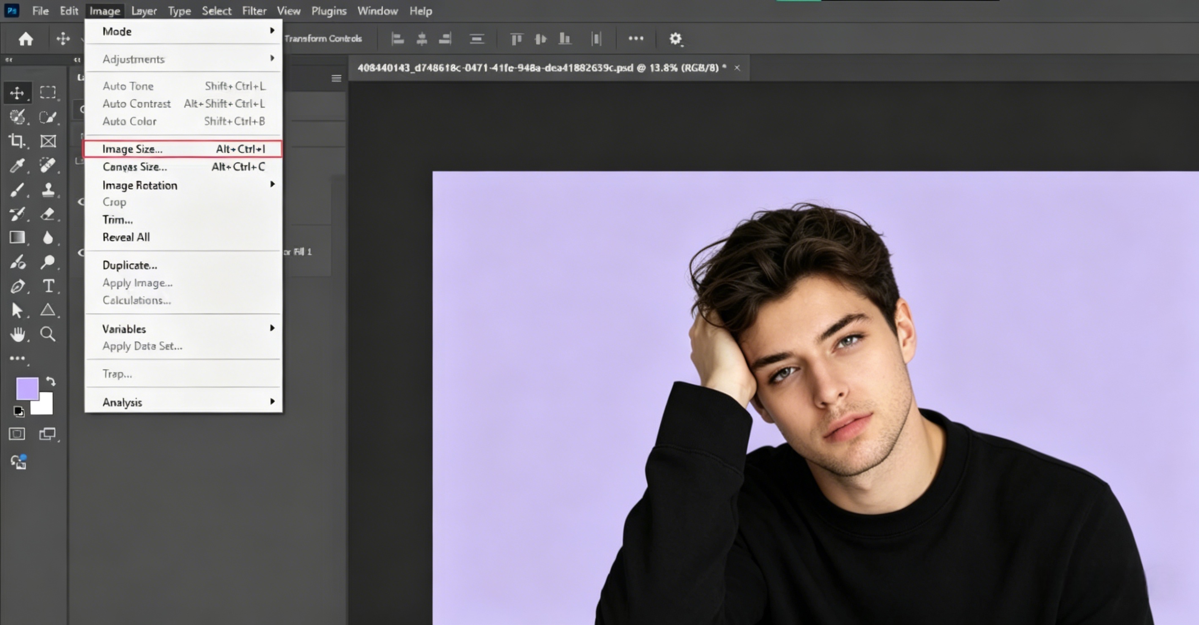Screen dimensions: 1199x625
Task: Select the Move tool
Action: pyautogui.click(x=17, y=93)
